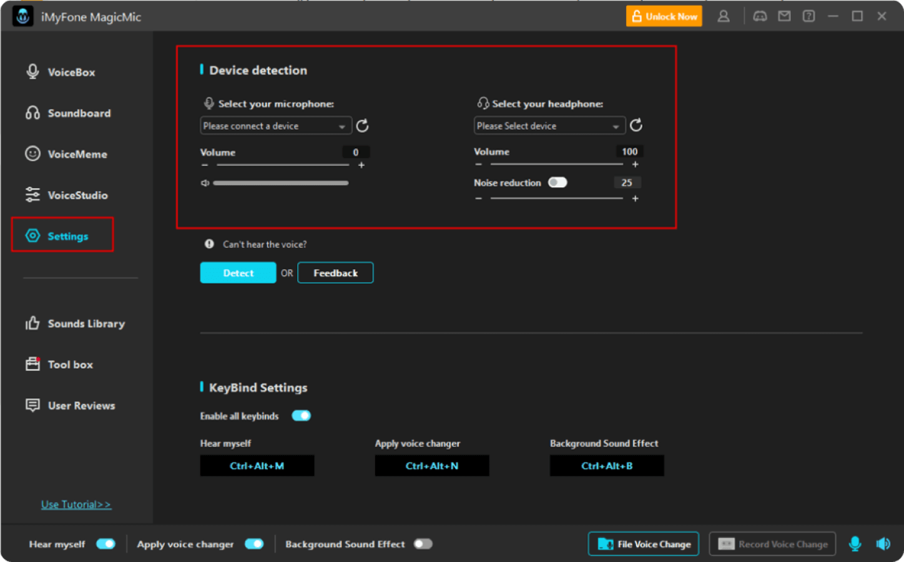Open User Reviews
The image size is (904, 562).
pyautogui.click(x=70, y=405)
